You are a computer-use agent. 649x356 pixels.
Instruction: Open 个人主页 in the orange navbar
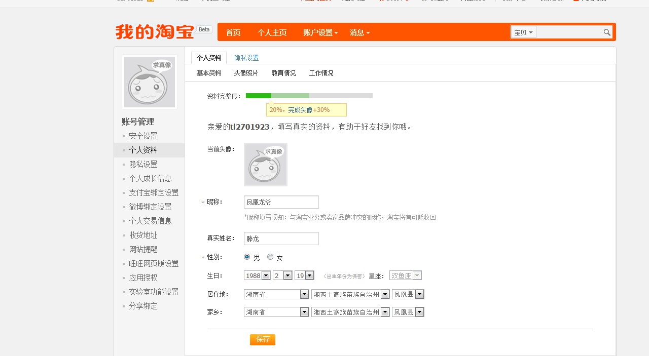click(x=272, y=32)
